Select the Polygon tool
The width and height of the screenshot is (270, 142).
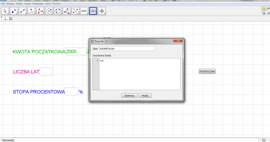point(40,11)
